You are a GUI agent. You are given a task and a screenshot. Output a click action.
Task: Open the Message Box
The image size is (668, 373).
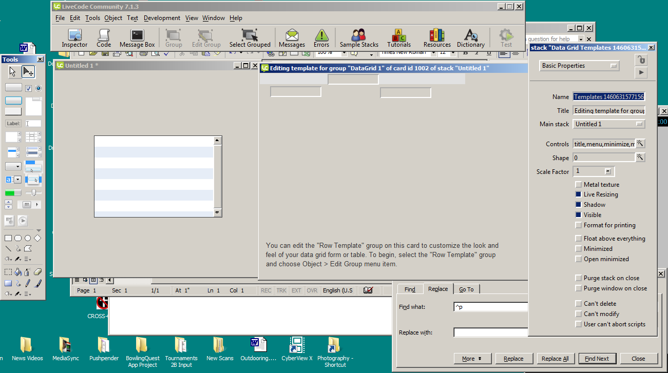[137, 38]
